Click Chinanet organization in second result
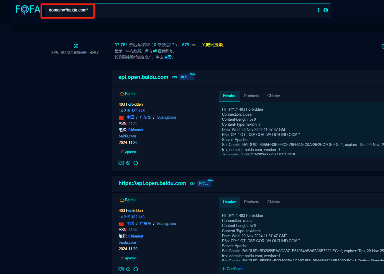This screenshot has height=274, width=384. click(136, 236)
